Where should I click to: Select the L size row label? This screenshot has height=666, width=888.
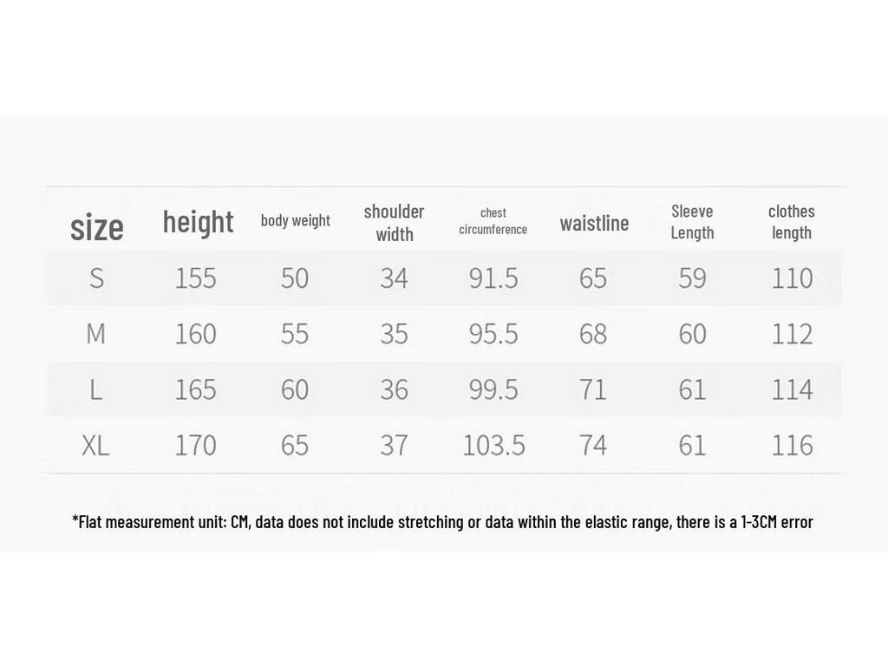[95, 389]
